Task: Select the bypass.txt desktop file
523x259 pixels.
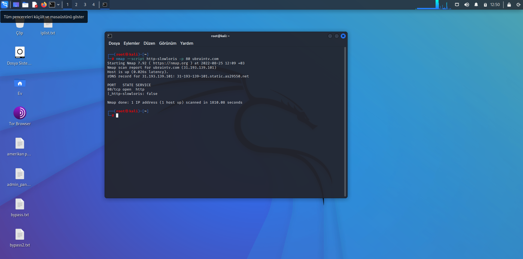Action: click(x=20, y=208)
